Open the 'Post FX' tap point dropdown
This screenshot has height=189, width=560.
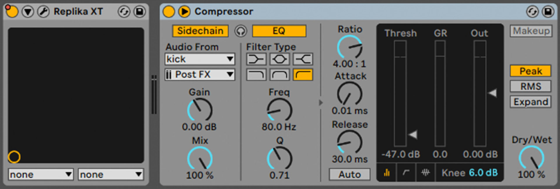point(200,75)
